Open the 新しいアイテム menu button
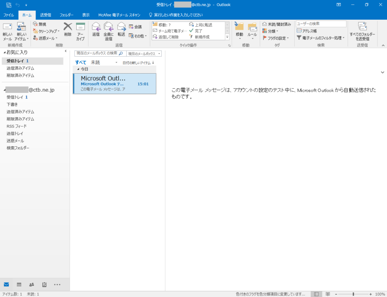The width and height of the screenshot is (387, 297). point(22,32)
